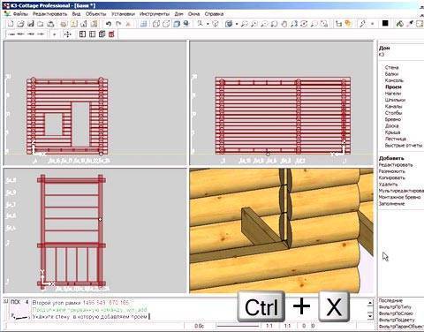
Task: Expand dropdown arrow right of the search tool
Action: click(208, 24)
